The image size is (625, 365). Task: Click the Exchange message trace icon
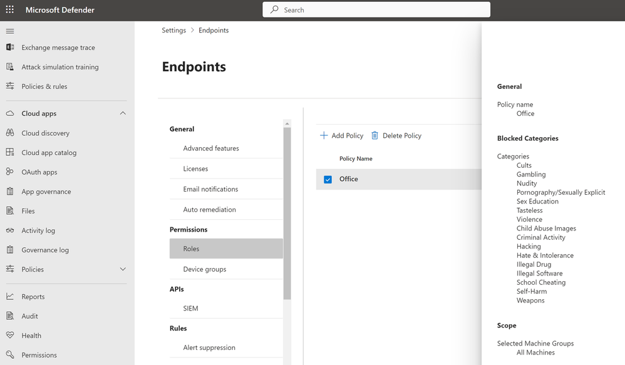(10, 48)
